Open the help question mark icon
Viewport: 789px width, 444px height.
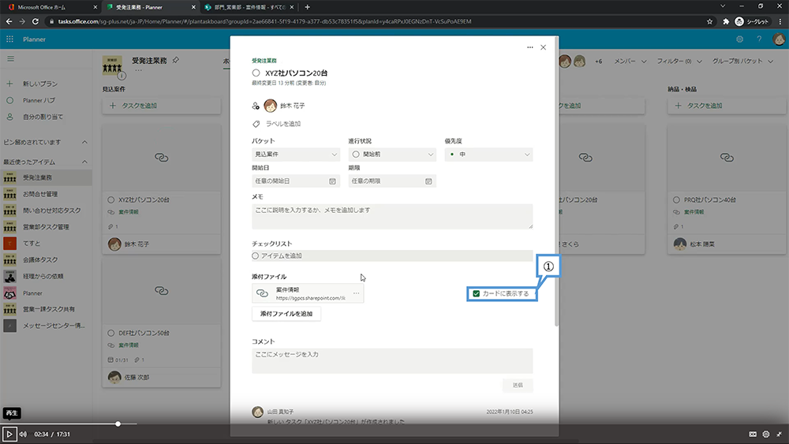click(759, 39)
